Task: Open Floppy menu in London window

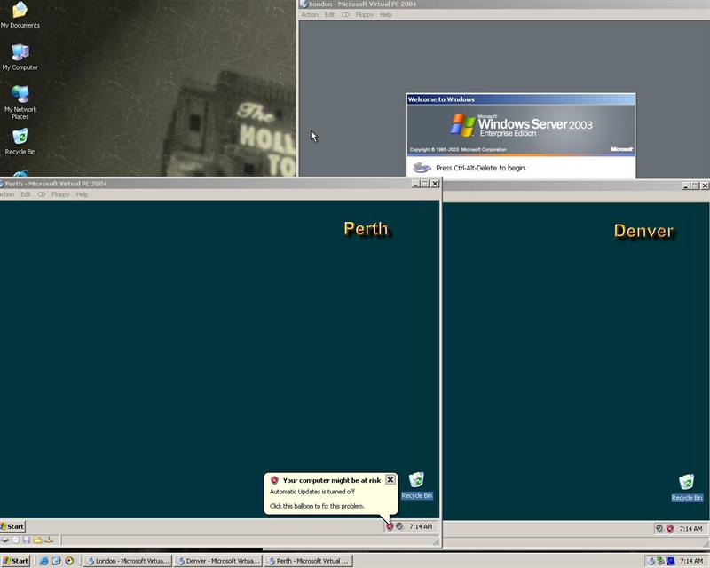Action: click(x=364, y=15)
